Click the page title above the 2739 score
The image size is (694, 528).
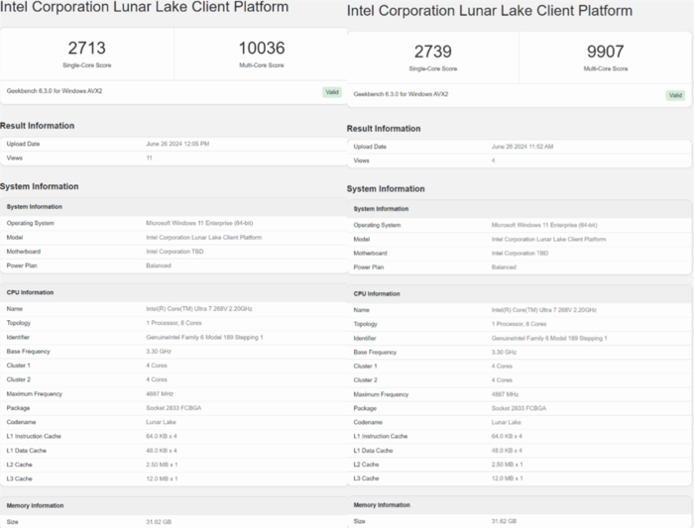click(x=490, y=11)
